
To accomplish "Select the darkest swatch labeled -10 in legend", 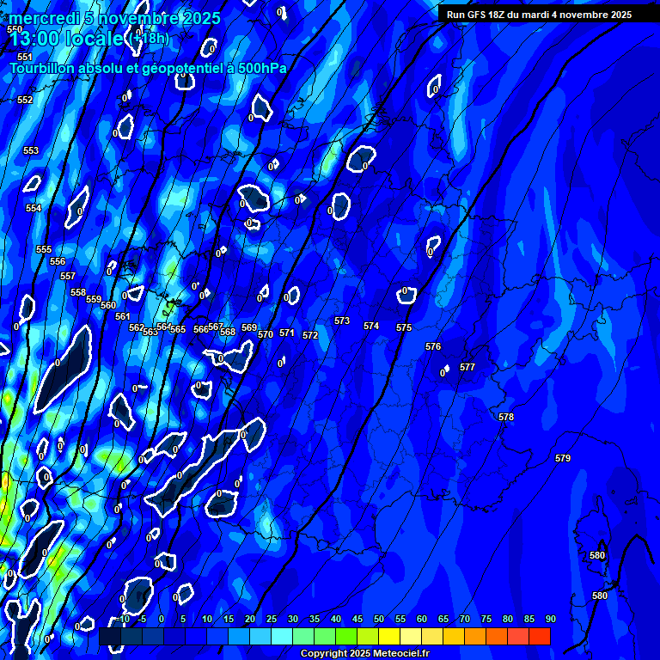I will tap(110, 637).
